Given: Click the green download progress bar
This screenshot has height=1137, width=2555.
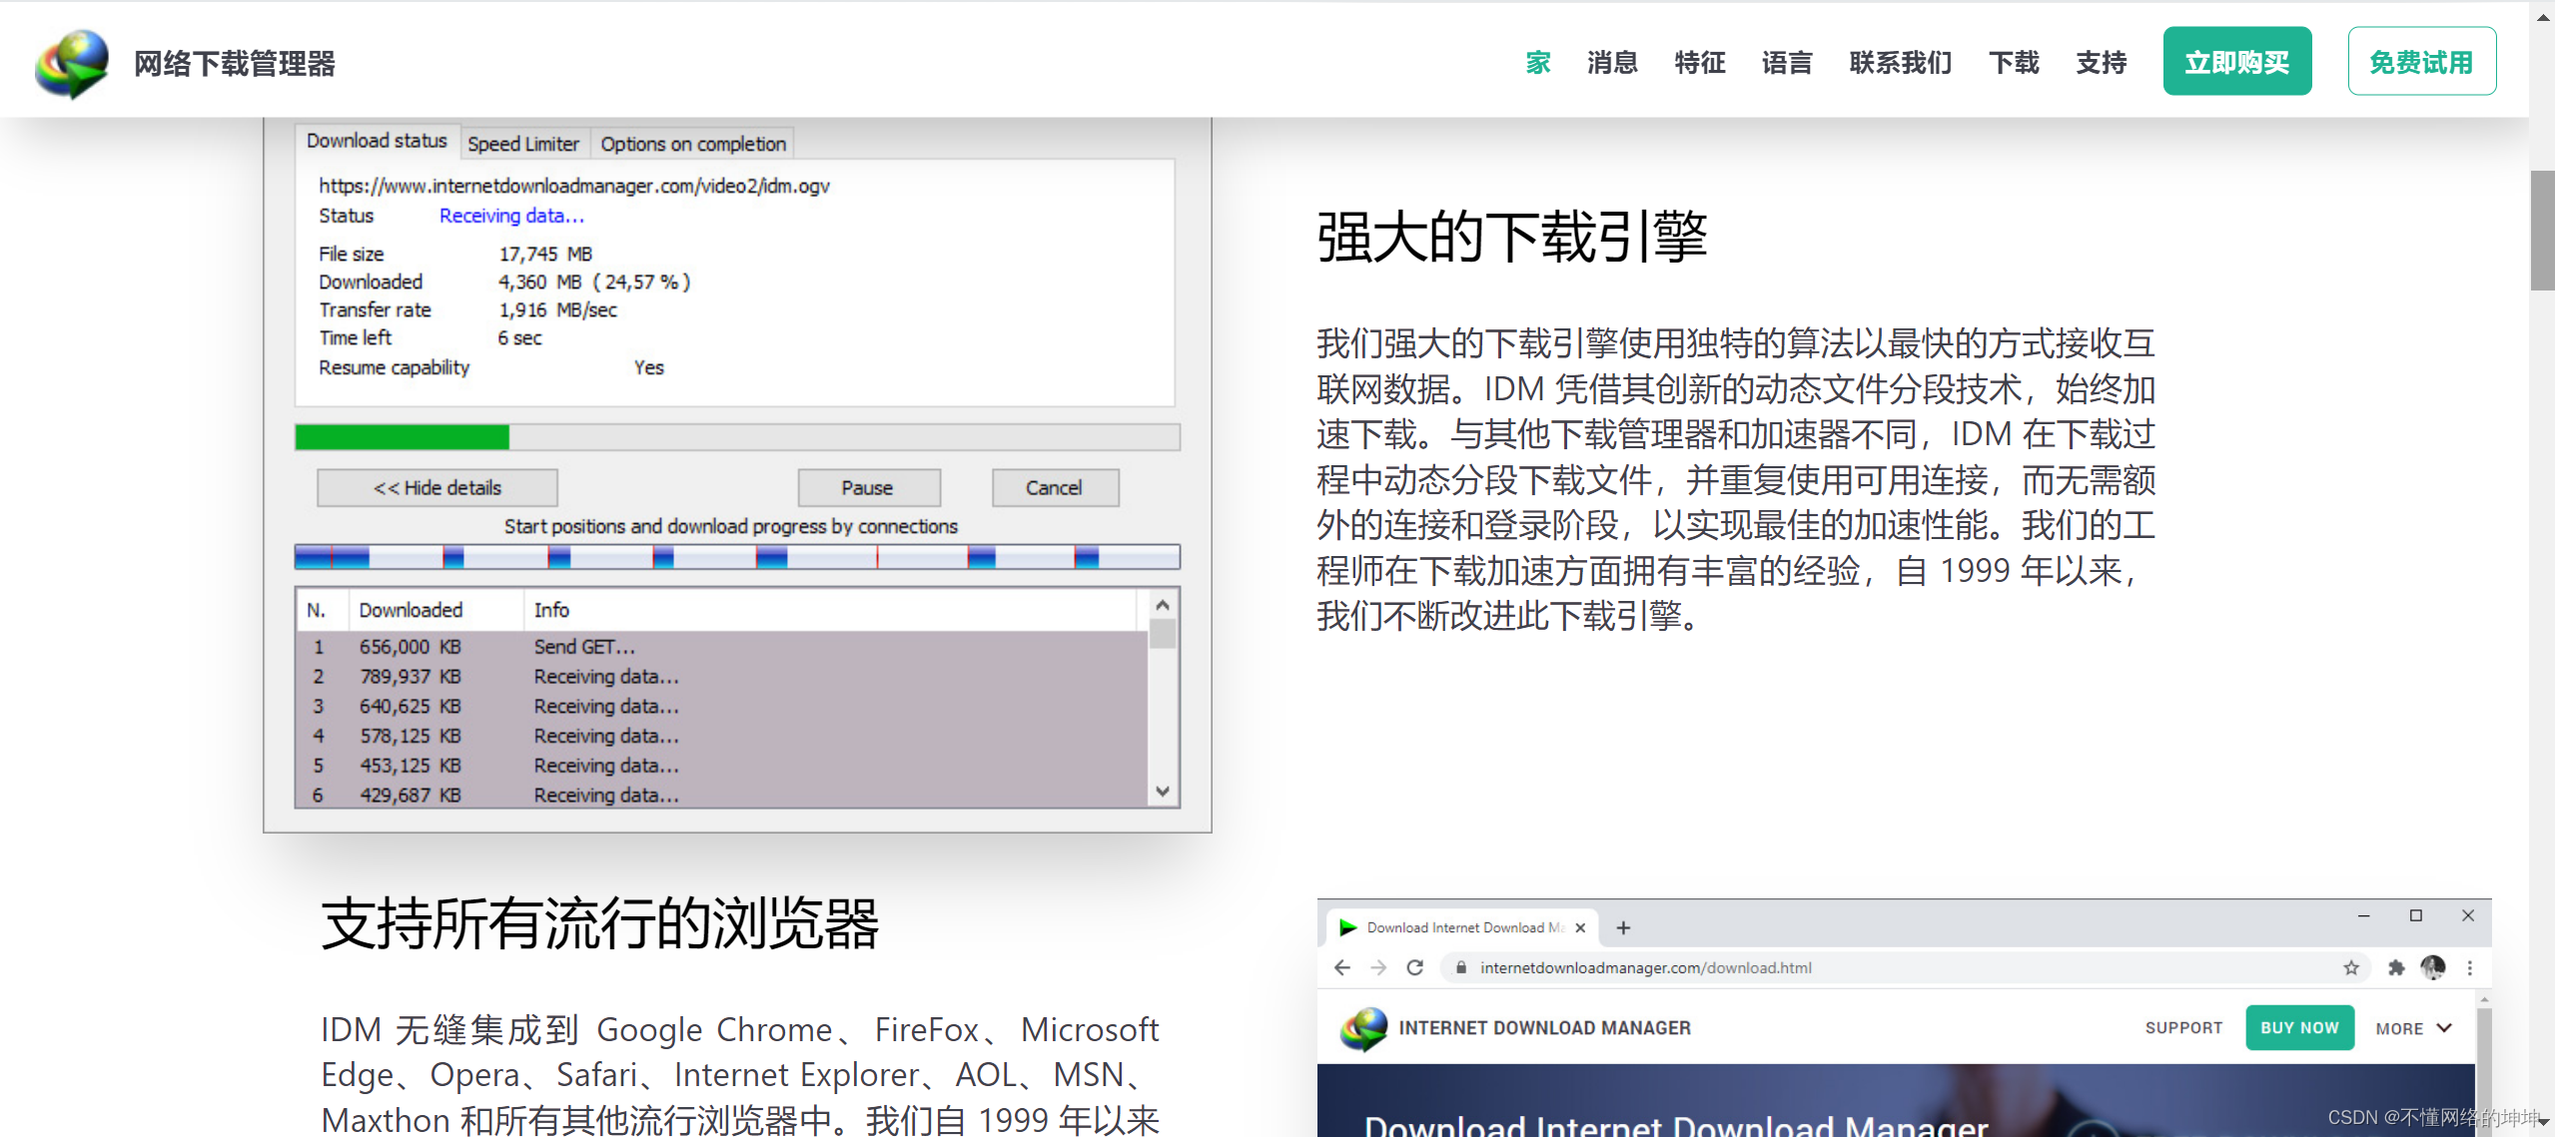Looking at the screenshot, I should (x=737, y=437).
